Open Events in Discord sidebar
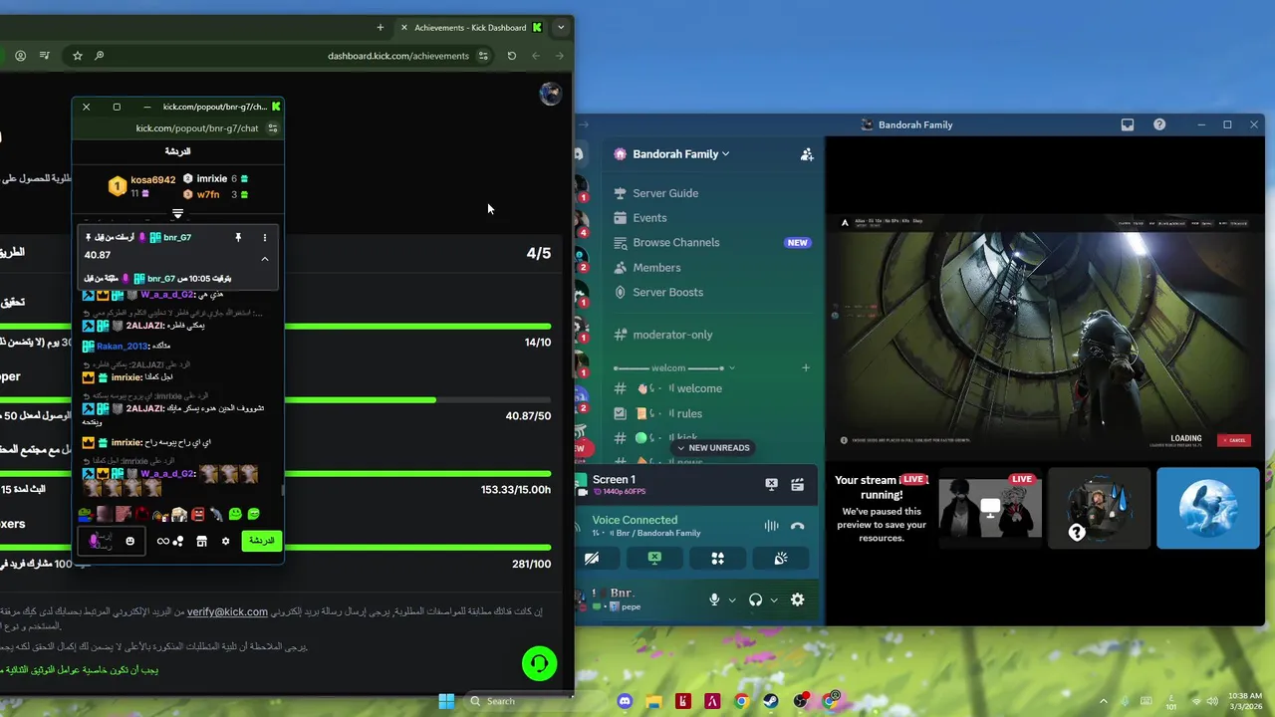Viewport: 1275px width, 717px height. [649, 218]
